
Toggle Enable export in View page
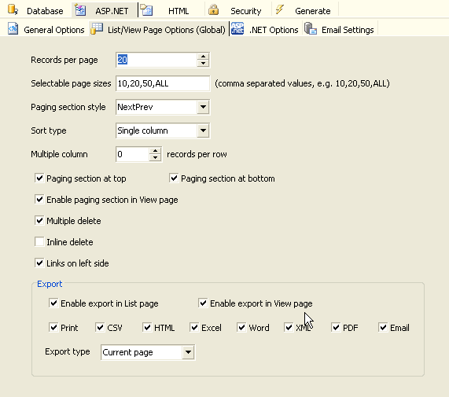(x=203, y=303)
